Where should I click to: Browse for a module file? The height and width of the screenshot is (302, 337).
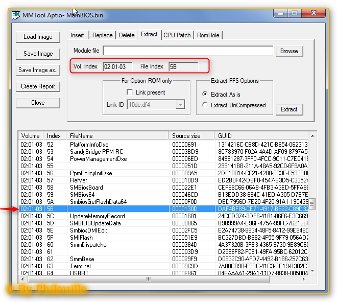[x=288, y=51]
